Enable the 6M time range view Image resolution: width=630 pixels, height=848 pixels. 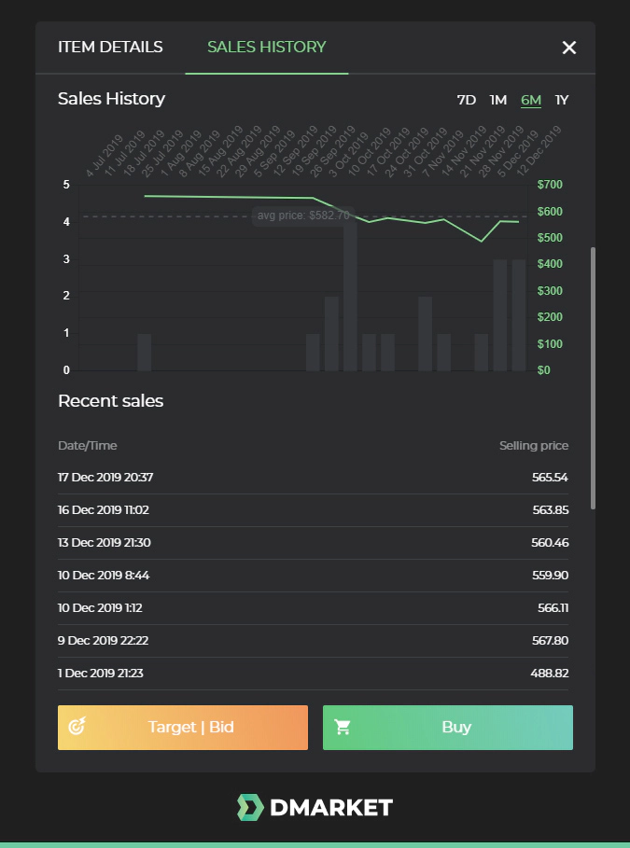tap(530, 100)
